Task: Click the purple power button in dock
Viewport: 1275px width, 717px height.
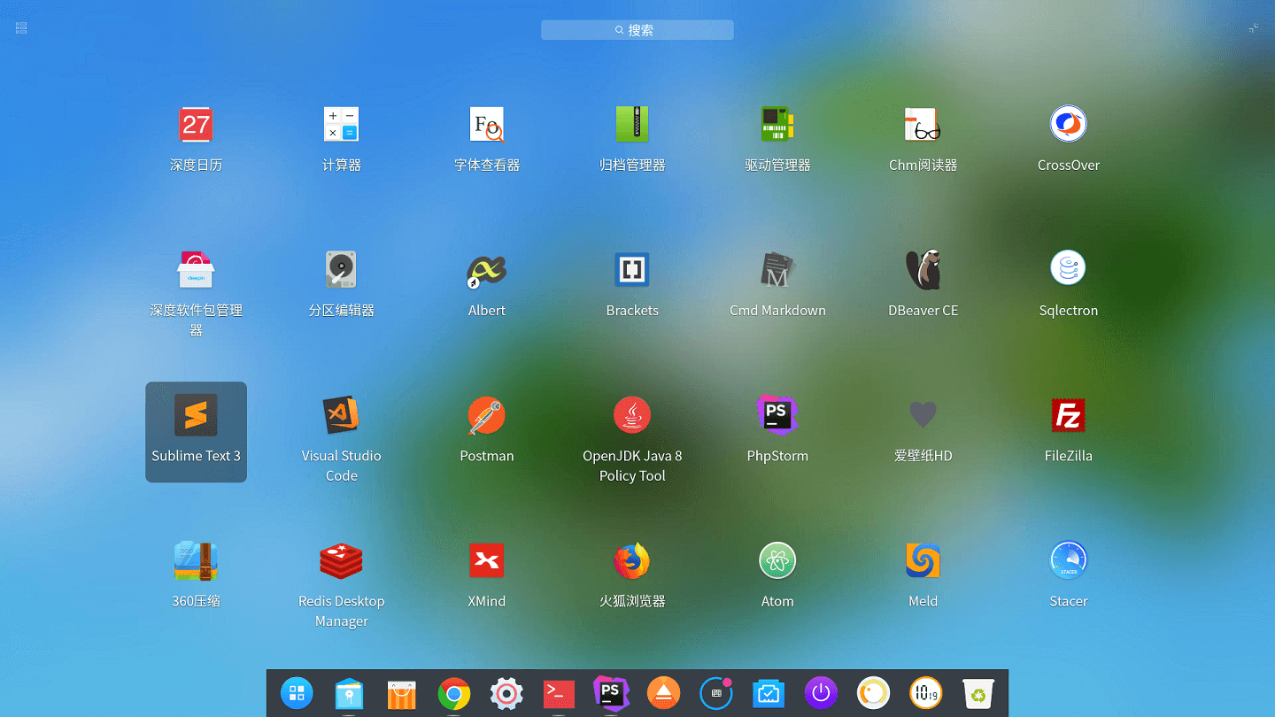Action: coord(821,693)
